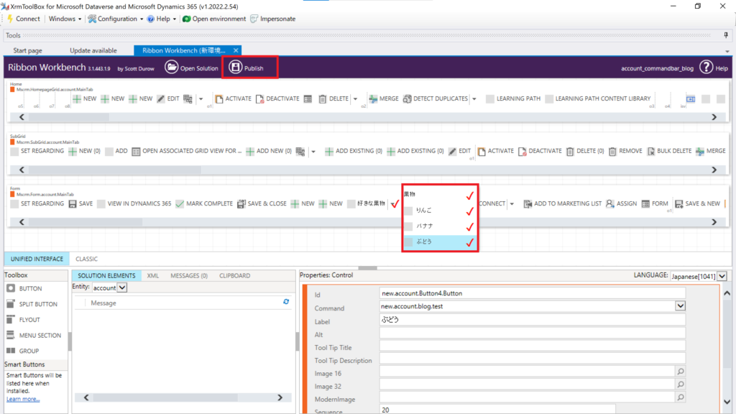Select ACTIVATE in the Home ribbon

[233, 98]
